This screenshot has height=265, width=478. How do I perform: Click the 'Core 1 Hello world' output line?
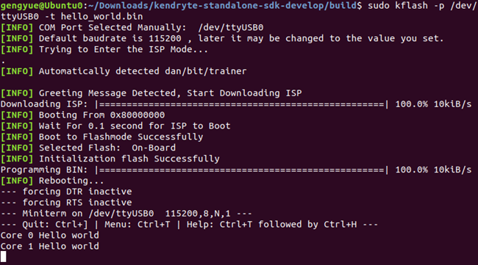coord(50,247)
